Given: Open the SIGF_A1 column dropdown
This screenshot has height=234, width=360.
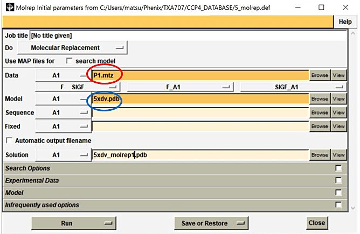Looking at the screenshot, I should (x=293, y=87).
